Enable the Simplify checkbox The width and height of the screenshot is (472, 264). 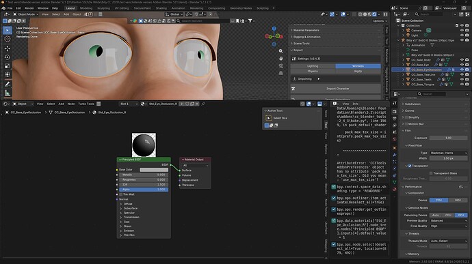click(406, 117)
